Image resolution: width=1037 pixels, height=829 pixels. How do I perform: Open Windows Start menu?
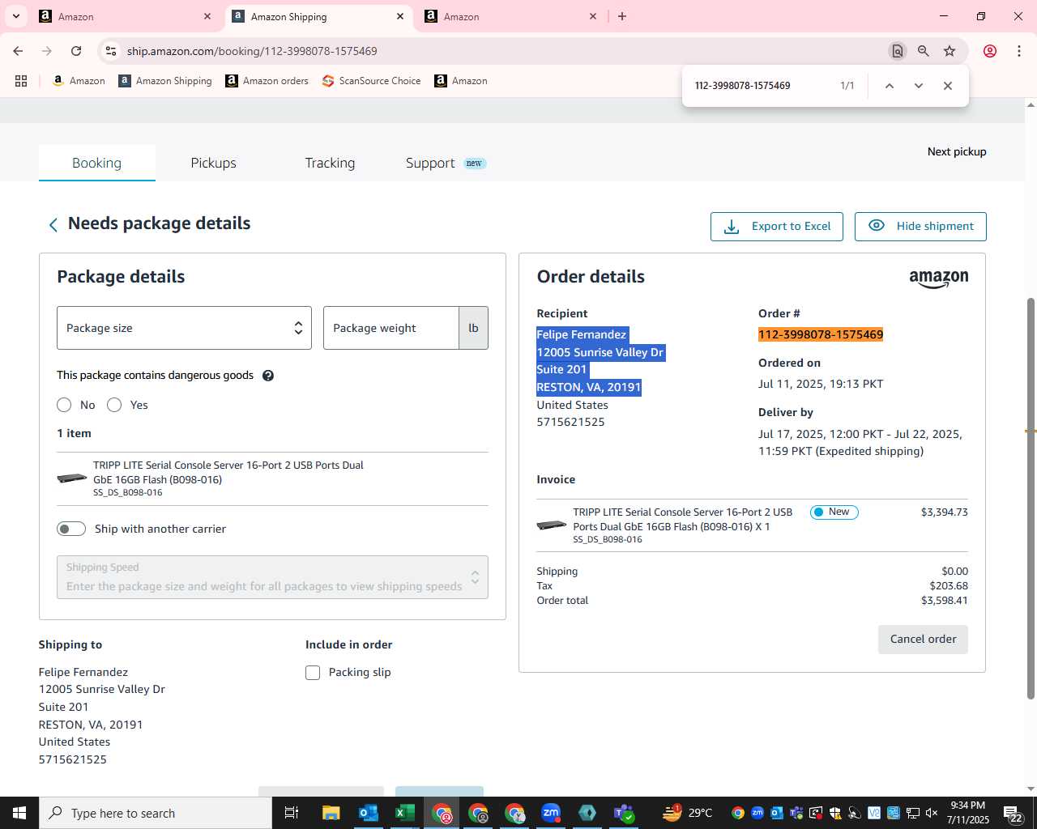(19, 813)
